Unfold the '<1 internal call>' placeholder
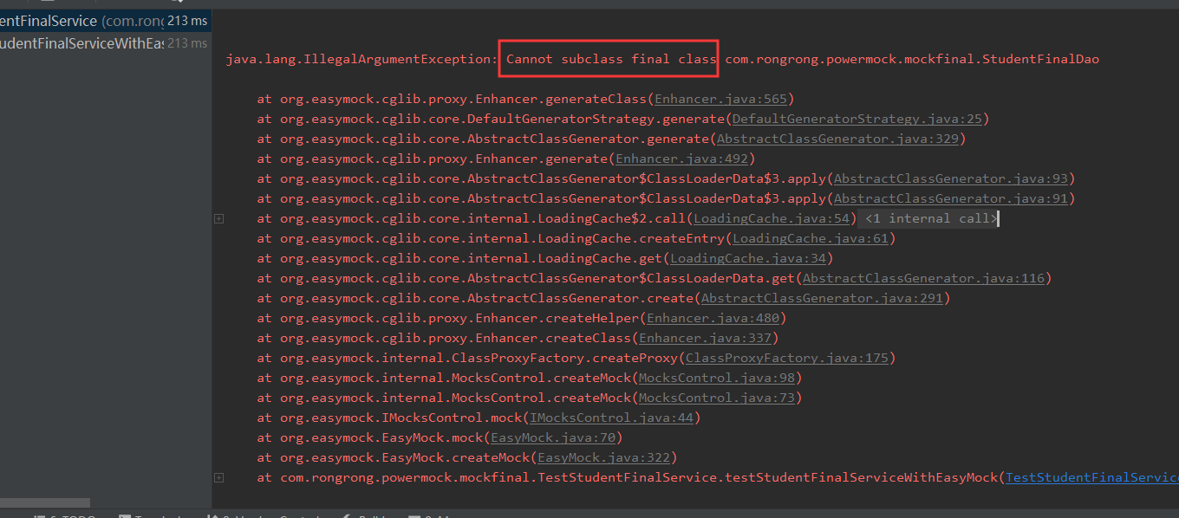 (x=930, y=219)
